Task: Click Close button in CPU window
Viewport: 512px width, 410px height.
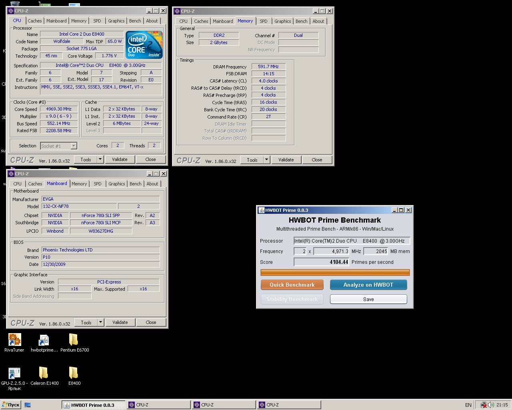Action: coord(150,159)
